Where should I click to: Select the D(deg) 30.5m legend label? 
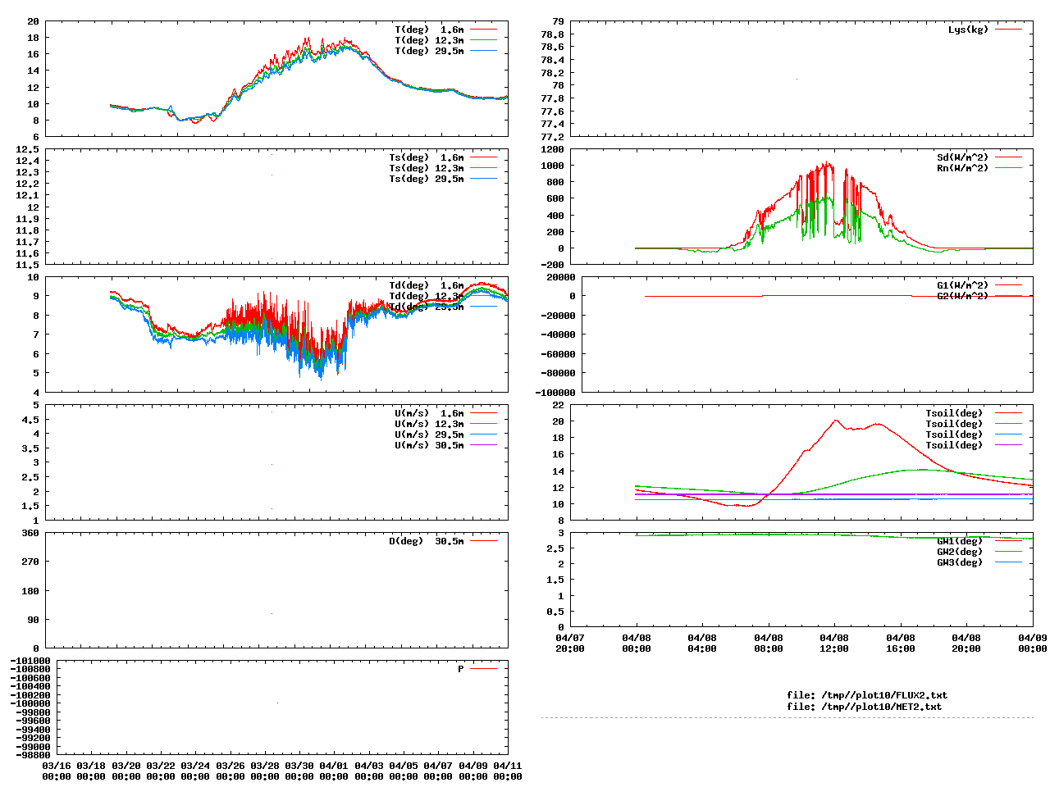[x=427, y=541]
